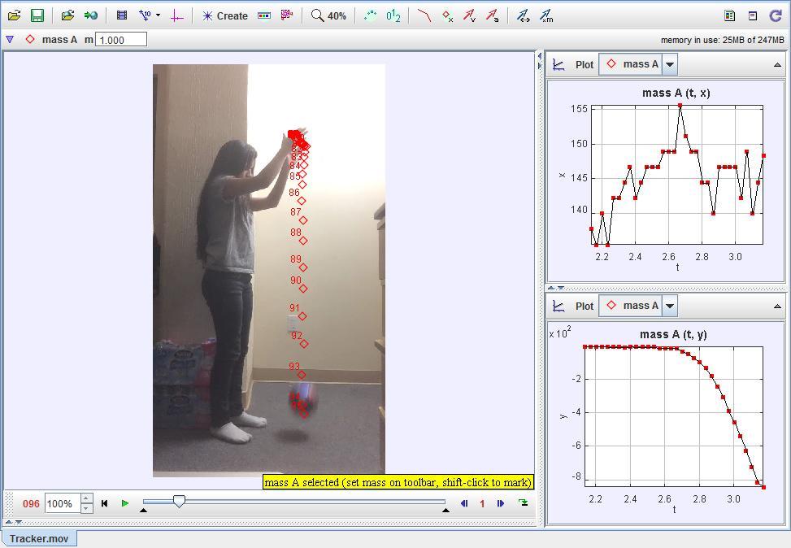
Task: Step forward one frame
Action: click(501, 503)
